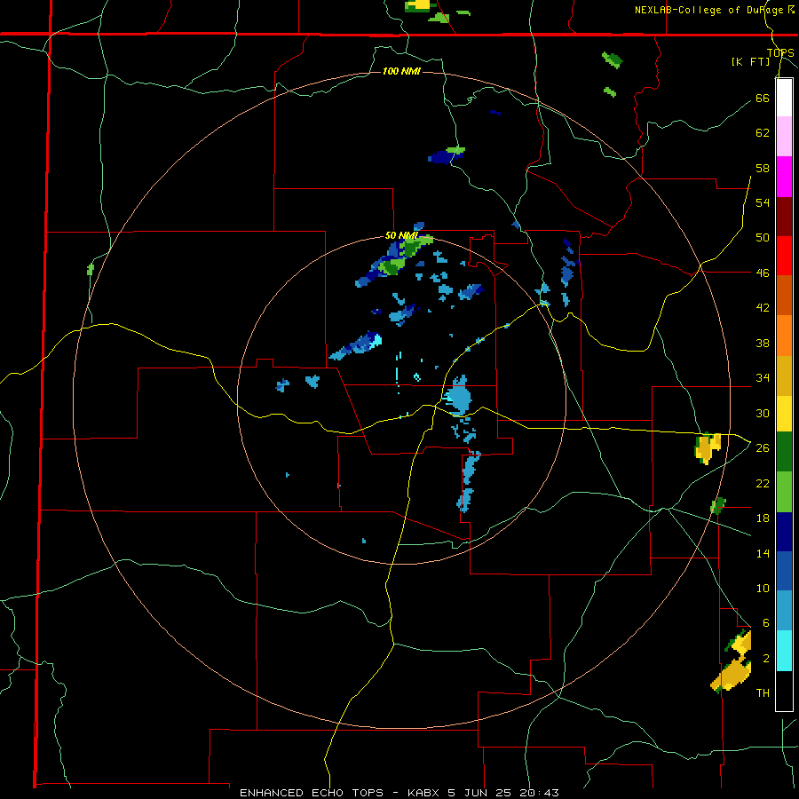Click the "2" legend scale label
Image resolution: width=799 pixels, height=799 pixels.
[x=765, y=658]
